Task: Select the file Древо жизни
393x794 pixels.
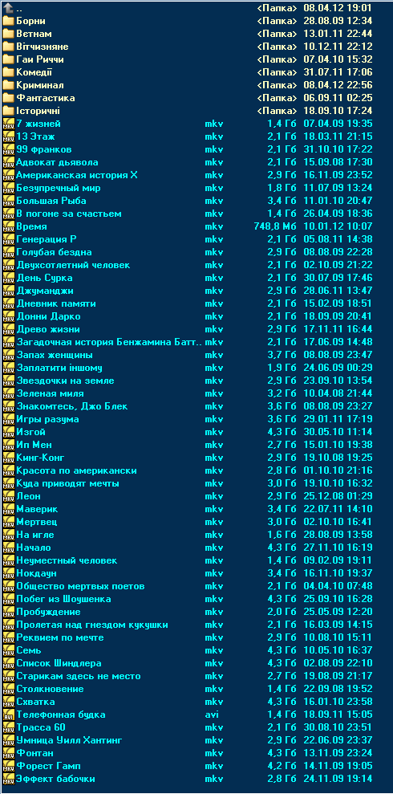Action: [x=48, y=329]
